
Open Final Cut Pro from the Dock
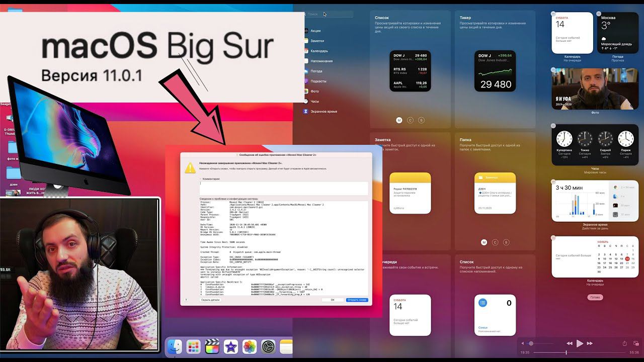click(x=212, y=346)
